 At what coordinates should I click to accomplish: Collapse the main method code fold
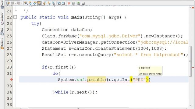[15, 17]
